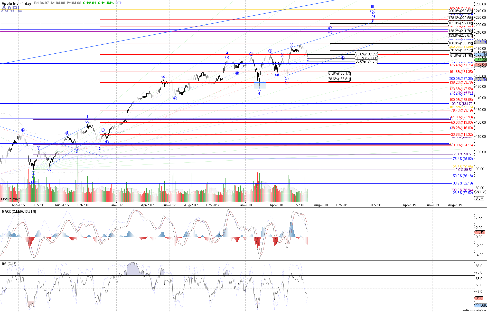Click the Jan-2019 date axis label

[x=377, y=205]
